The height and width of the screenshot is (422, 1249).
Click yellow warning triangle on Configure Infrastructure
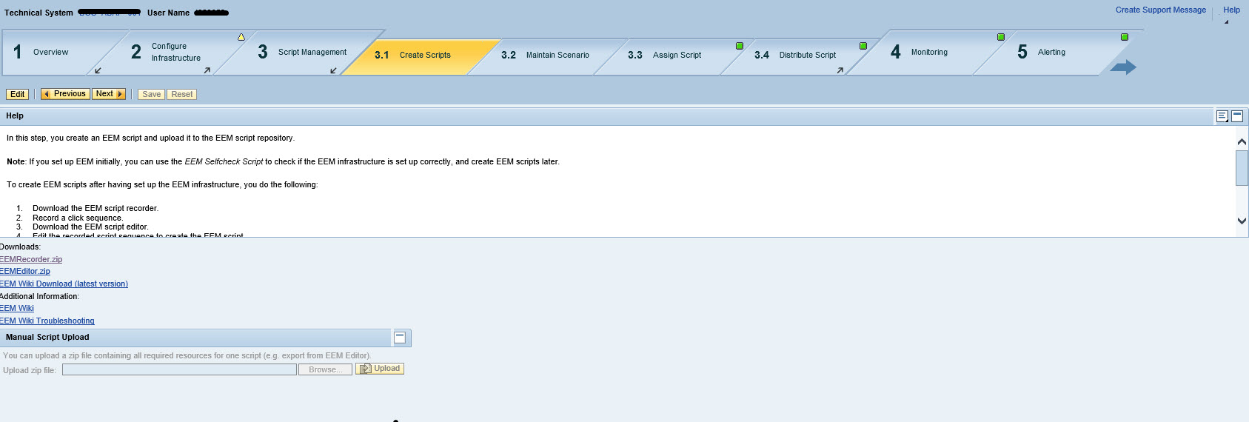(241, 37)
